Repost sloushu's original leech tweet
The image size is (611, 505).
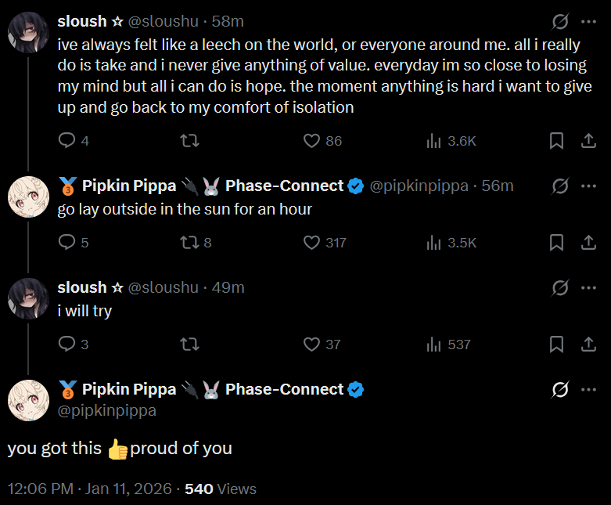189,141
